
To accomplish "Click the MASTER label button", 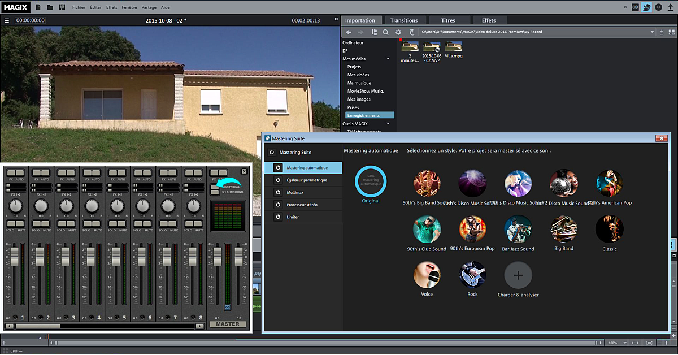I will coord(228,324).
